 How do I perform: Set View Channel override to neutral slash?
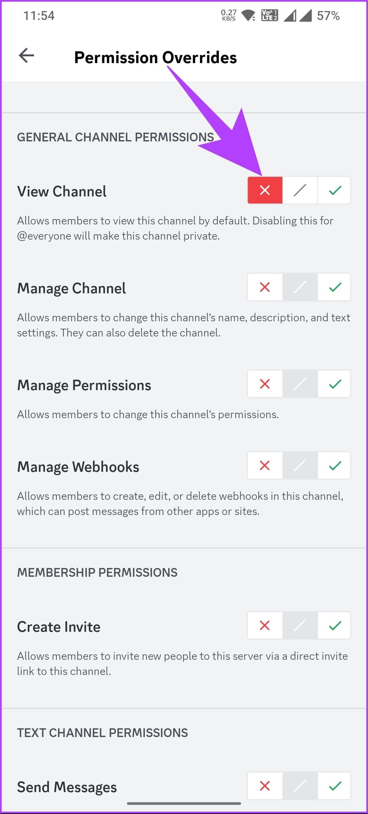[299, 190]
